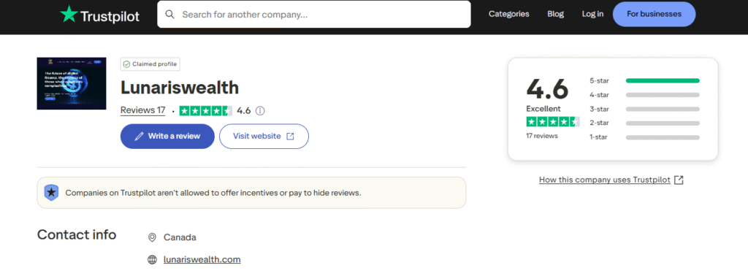Open the Blog menu item
The height and width of the screenshot is (279, 748).
[555, 14]
